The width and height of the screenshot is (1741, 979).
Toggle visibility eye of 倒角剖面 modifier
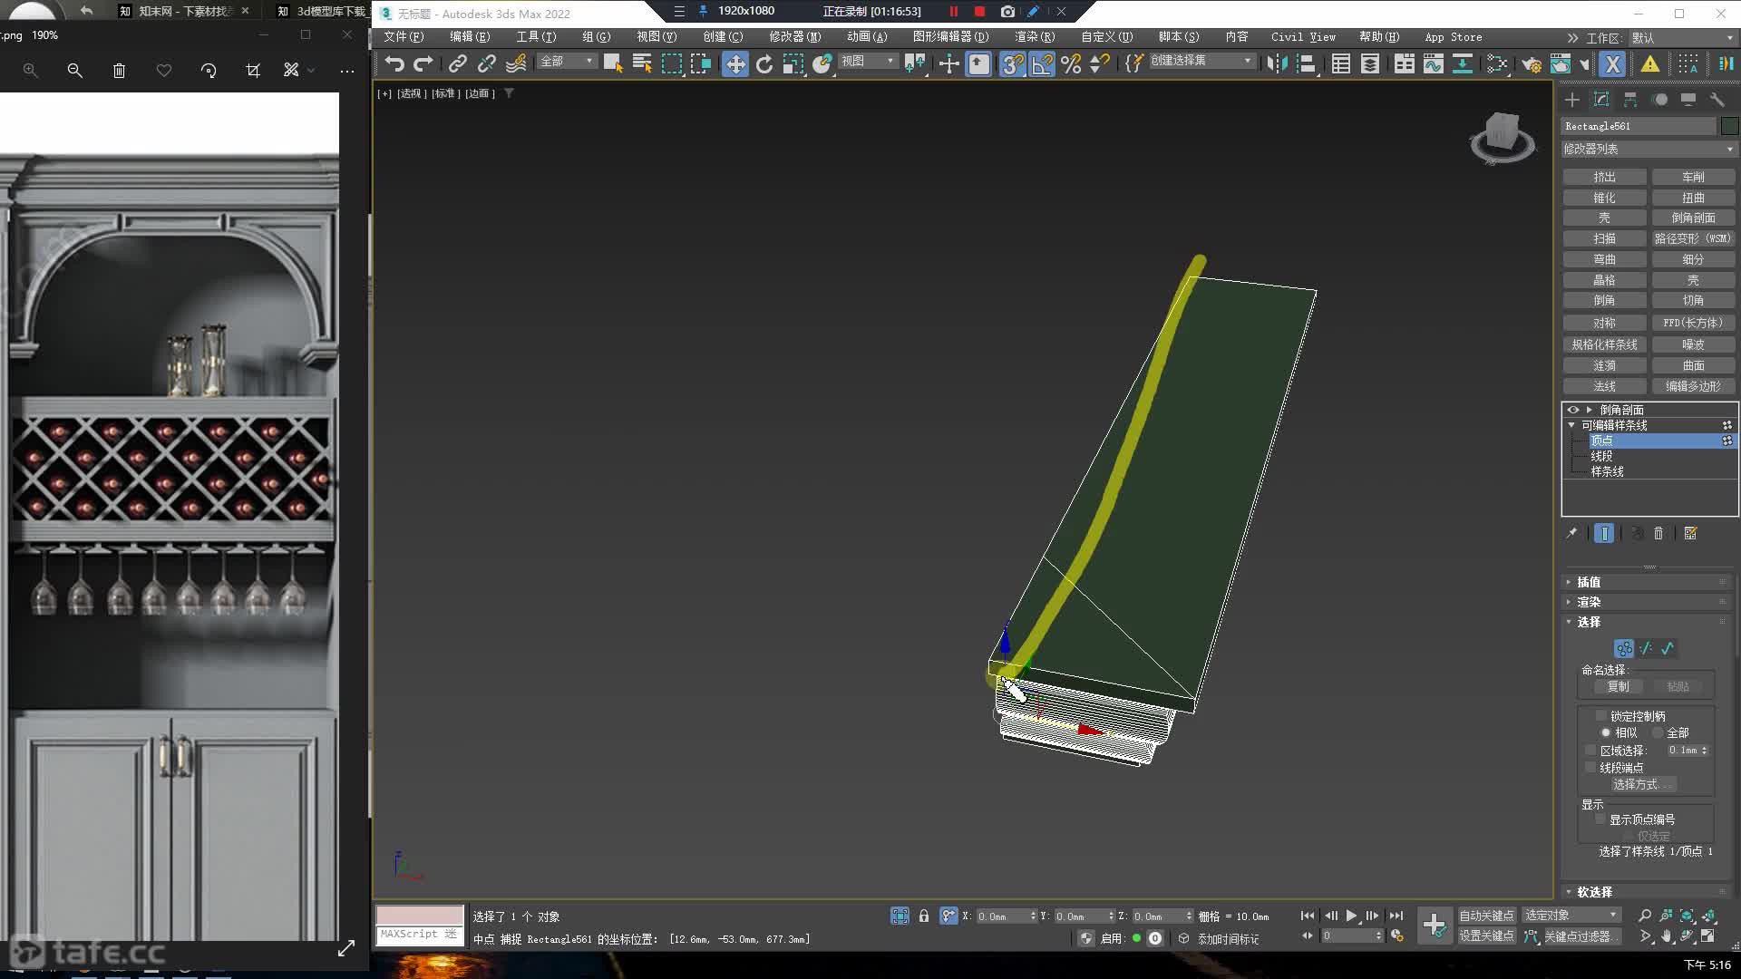pos(1573,410)
